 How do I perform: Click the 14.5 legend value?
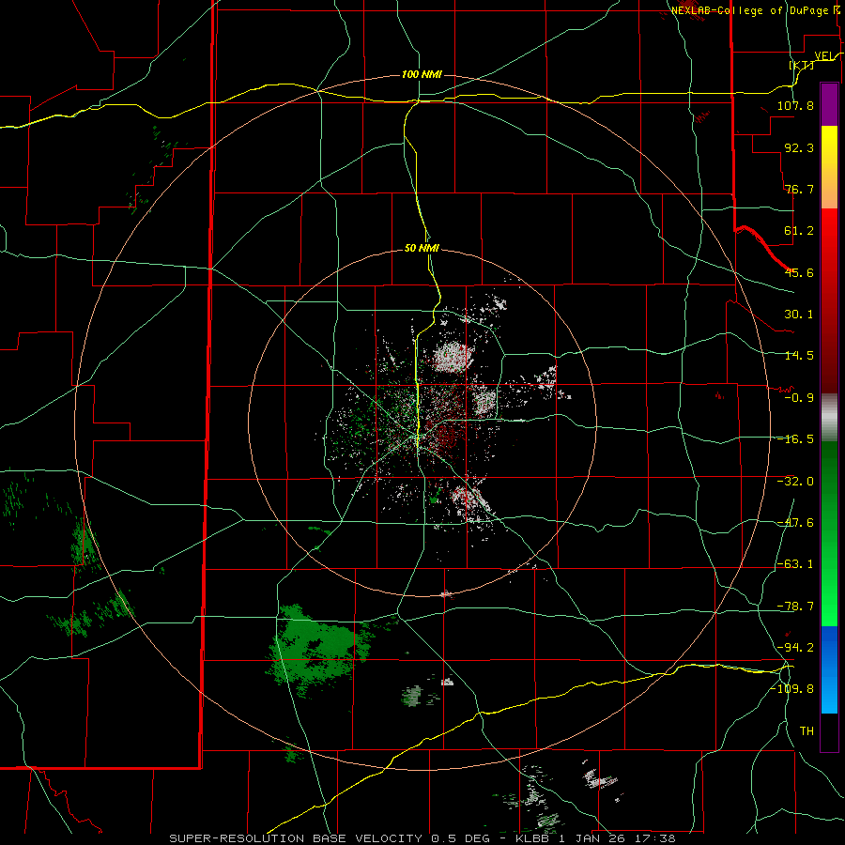[799, 356]
